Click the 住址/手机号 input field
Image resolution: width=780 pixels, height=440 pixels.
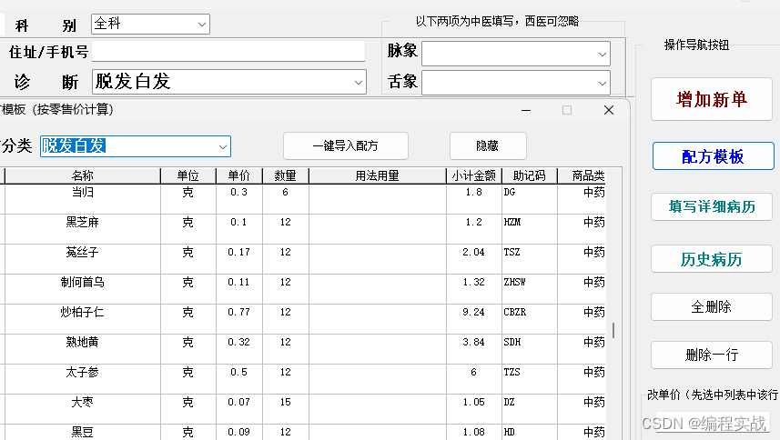228,51
